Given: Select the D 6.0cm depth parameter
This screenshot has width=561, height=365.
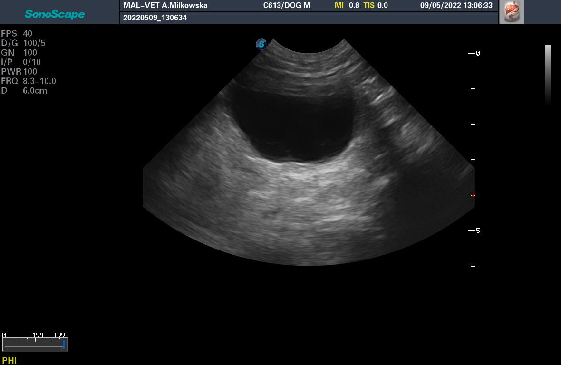Looking at the screenshot, I should [x=24, y=91].
